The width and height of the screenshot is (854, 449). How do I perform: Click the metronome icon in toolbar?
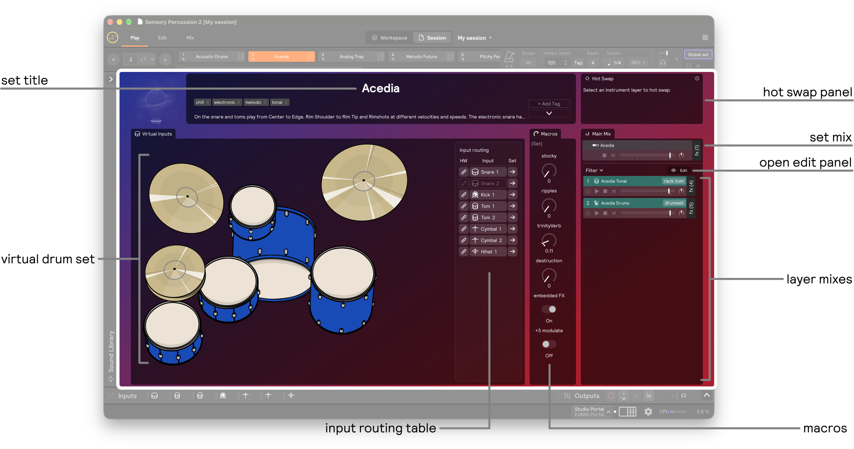point(509,57)
